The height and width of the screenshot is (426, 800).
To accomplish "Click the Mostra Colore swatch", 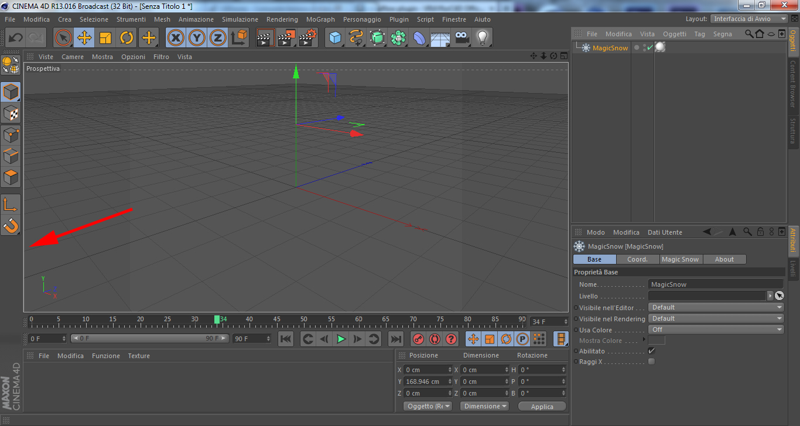I will click(x=657, y=341).
